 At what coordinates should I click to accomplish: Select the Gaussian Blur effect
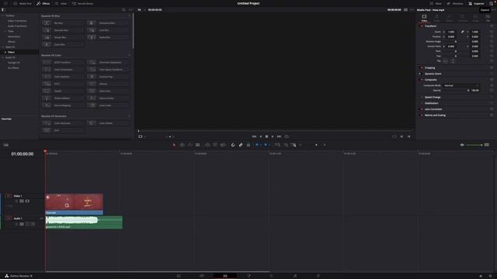(x=63, y=30)
